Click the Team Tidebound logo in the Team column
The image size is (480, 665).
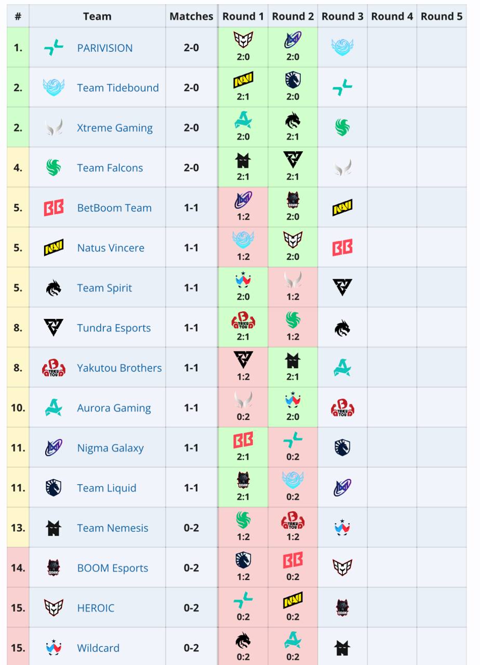click(54, 87)
